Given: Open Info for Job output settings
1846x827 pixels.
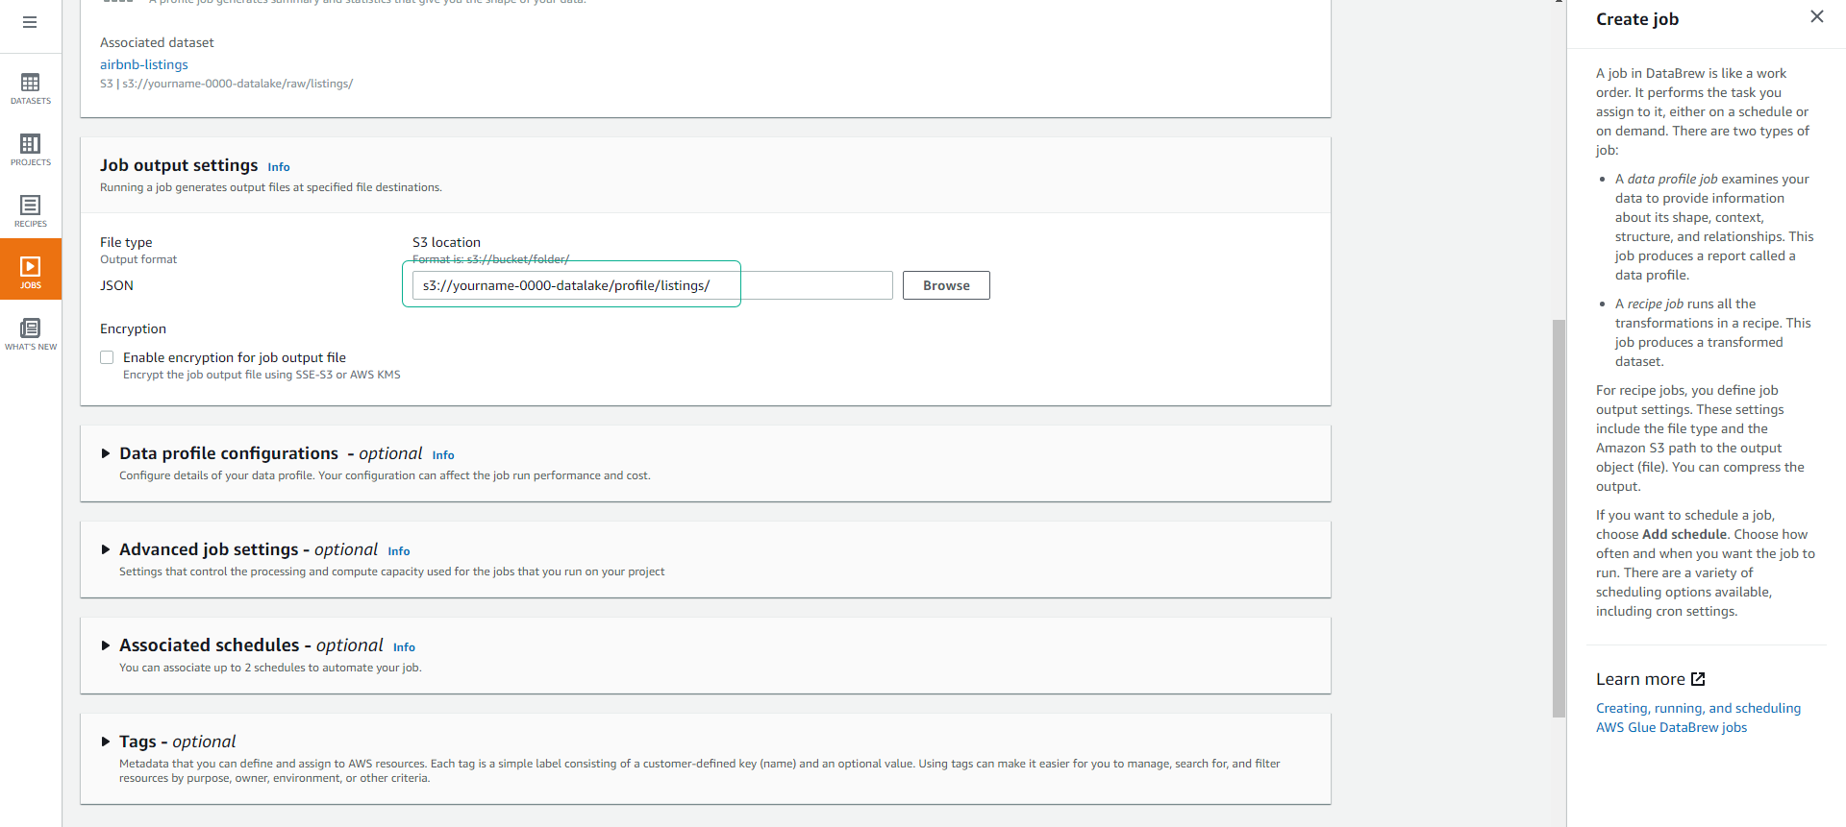Looking at the screenshot, I should click(x=279, y=167).
